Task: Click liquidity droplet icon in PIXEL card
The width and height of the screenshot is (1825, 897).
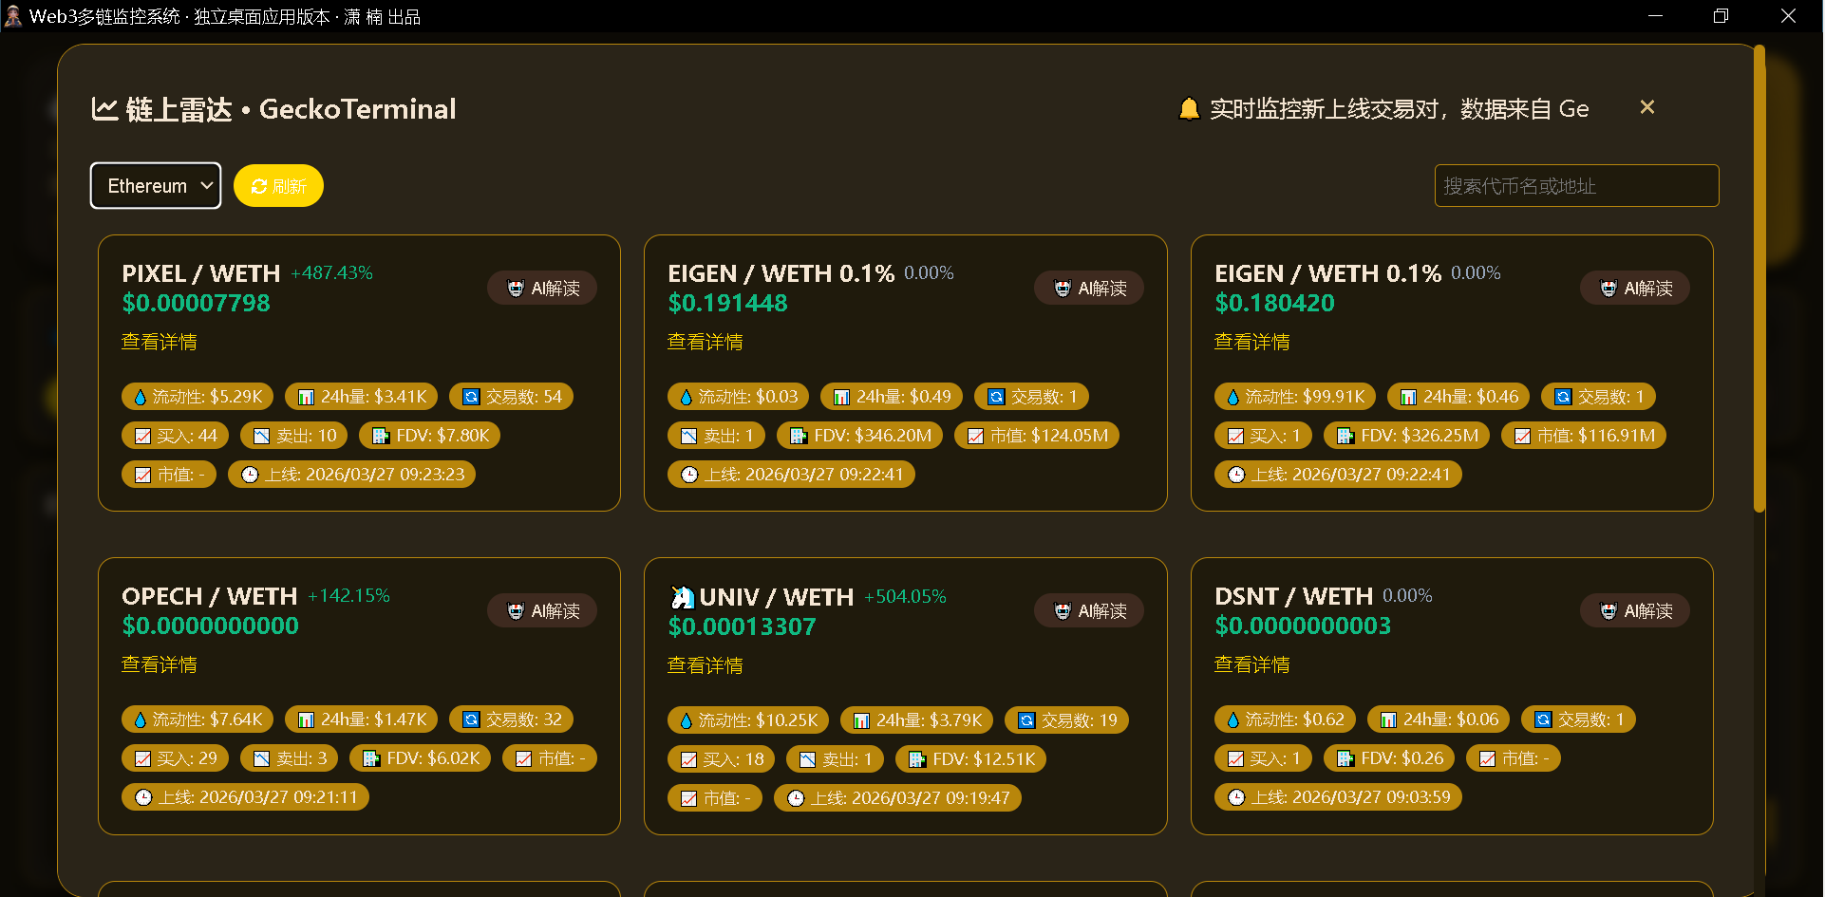Action: (x=141, y=397)
